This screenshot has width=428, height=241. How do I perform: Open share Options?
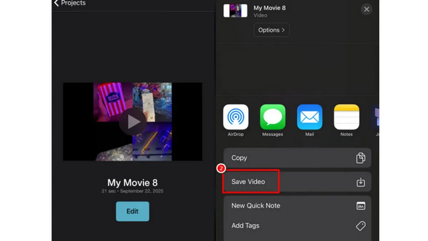271,30
